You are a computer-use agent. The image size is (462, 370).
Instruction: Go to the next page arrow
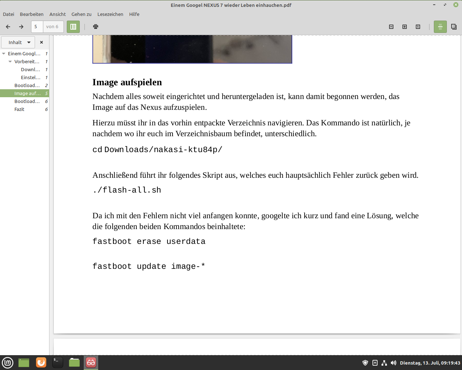(x=21, y=27)
